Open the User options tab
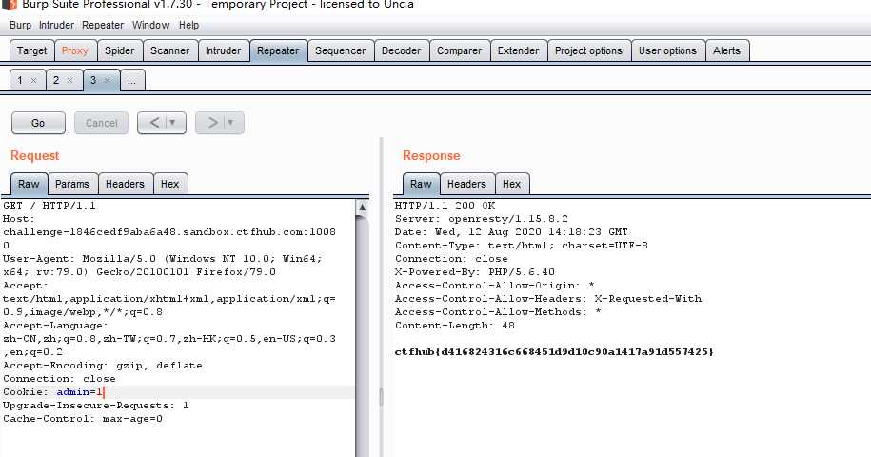 tap(667, 50)
